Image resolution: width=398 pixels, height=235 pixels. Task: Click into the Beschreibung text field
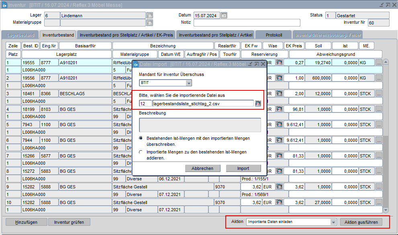coord(200,125)
